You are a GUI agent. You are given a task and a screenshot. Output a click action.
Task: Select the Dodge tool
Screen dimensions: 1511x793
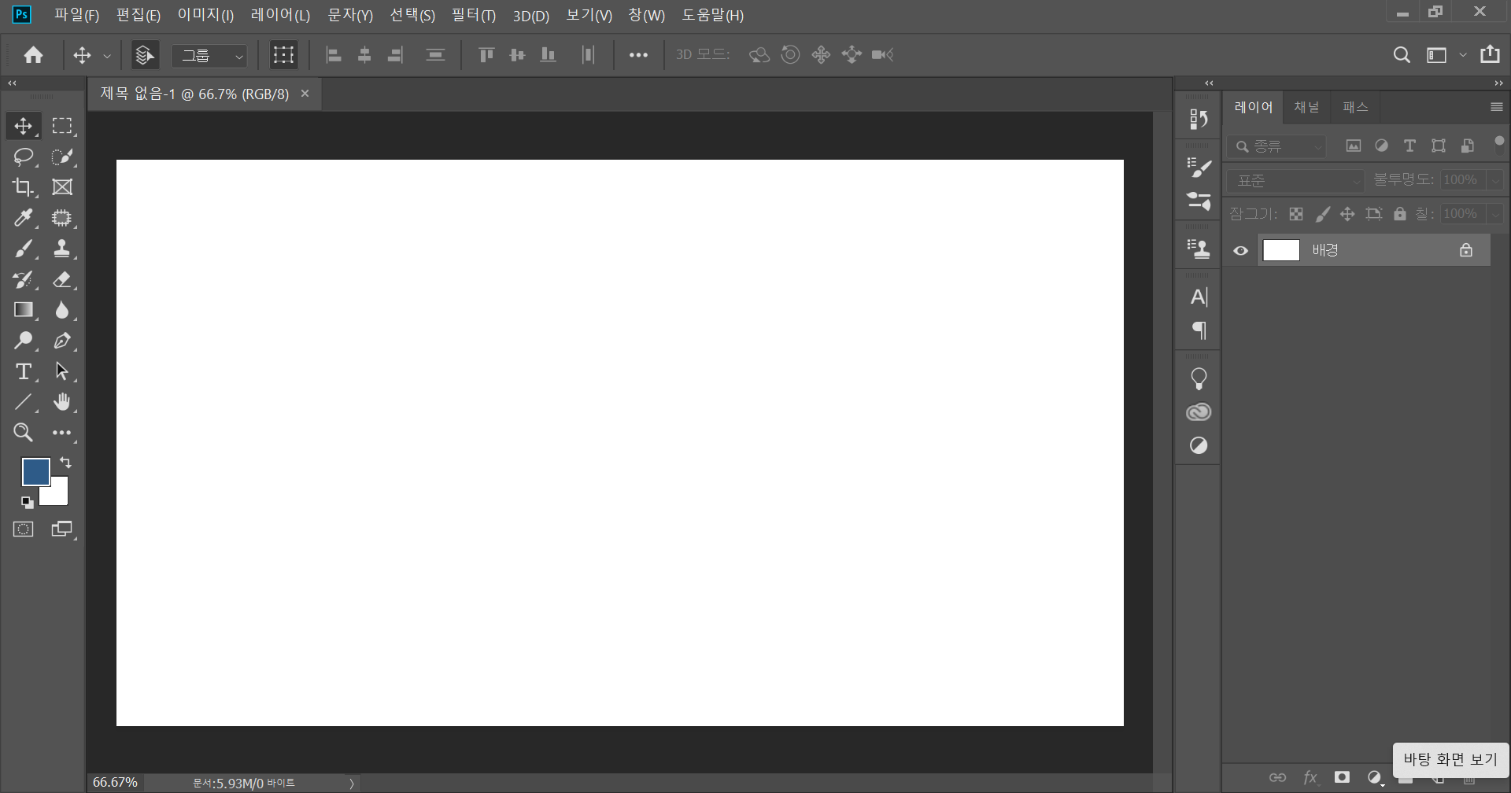[x=23, y=341]
